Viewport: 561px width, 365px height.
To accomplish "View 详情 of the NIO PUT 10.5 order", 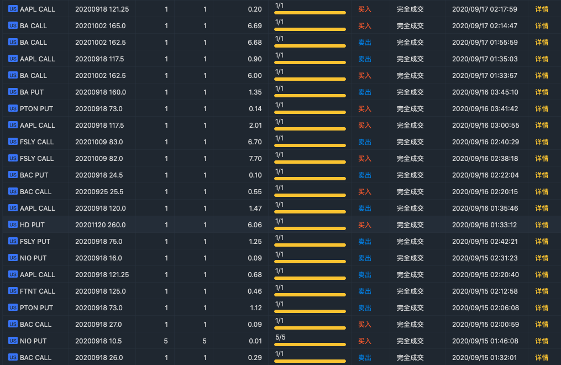I will (542, 341).
